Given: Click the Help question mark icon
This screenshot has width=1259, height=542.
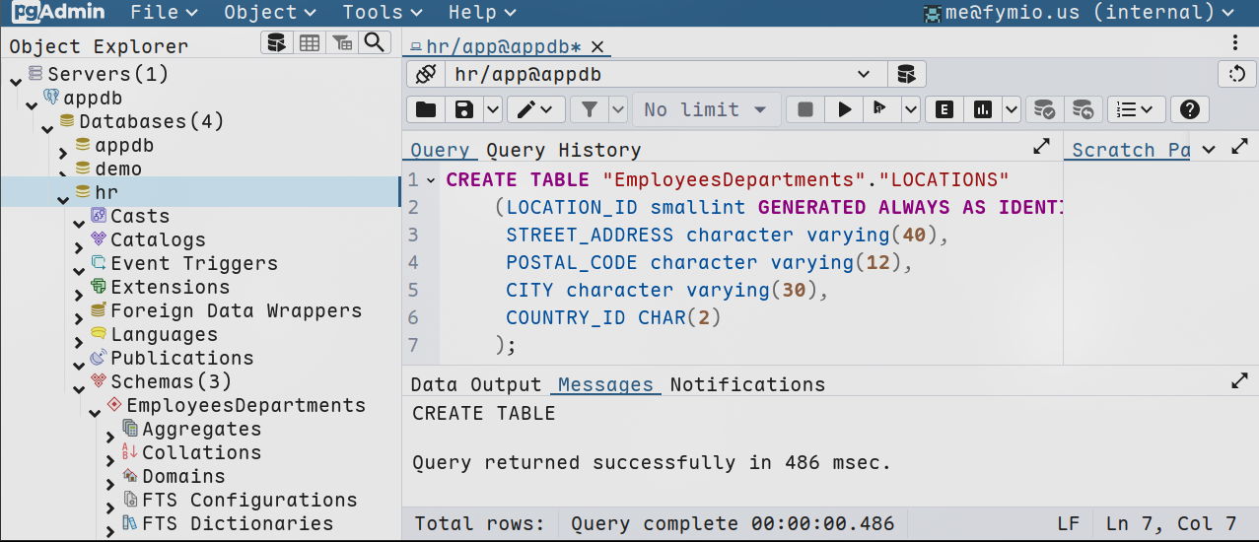Looking at the screenshot, I should click(1190, 109).
